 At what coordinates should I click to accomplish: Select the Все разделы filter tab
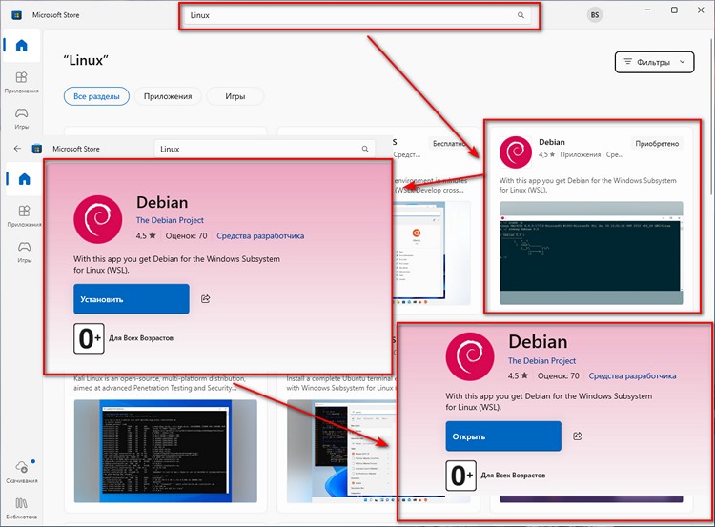click(x=96, y=96)
